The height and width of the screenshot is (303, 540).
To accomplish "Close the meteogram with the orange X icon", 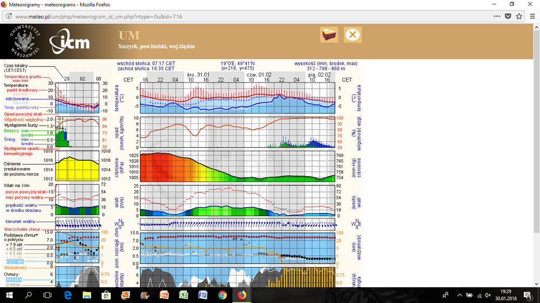I will 353,35.
